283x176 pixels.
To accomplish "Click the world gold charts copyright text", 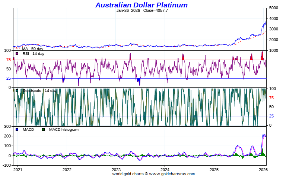I will click(153, 174).
